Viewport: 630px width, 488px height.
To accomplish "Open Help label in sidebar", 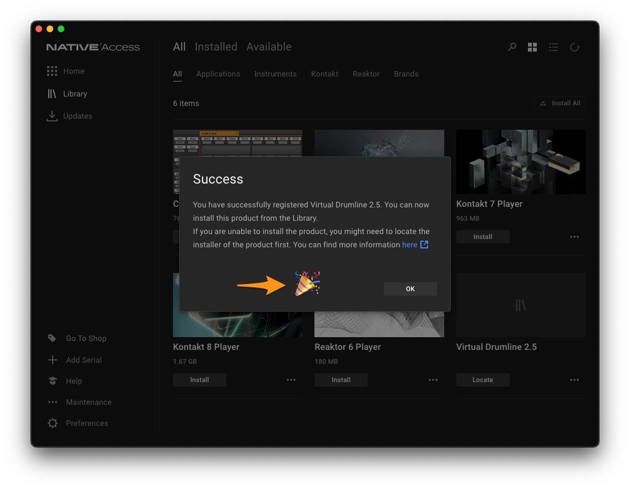I will click(74, 381).
